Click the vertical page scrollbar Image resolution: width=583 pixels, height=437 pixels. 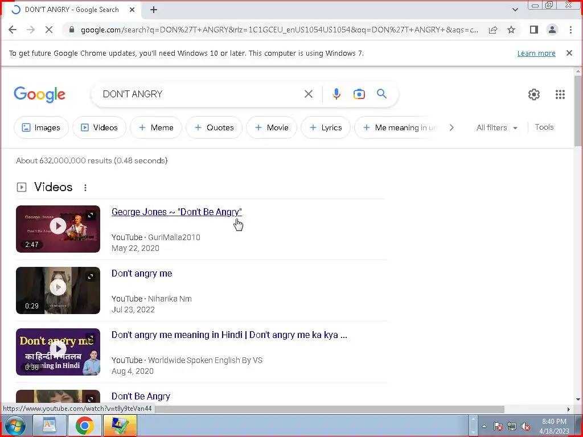[578, 112]
